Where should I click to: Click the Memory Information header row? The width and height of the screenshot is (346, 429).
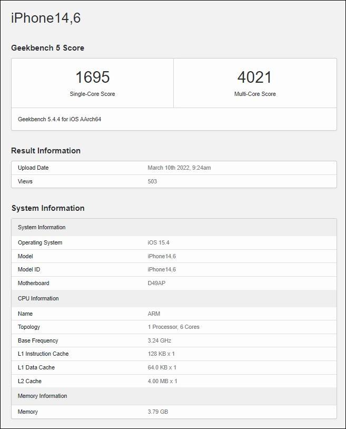tap(174, 396)
